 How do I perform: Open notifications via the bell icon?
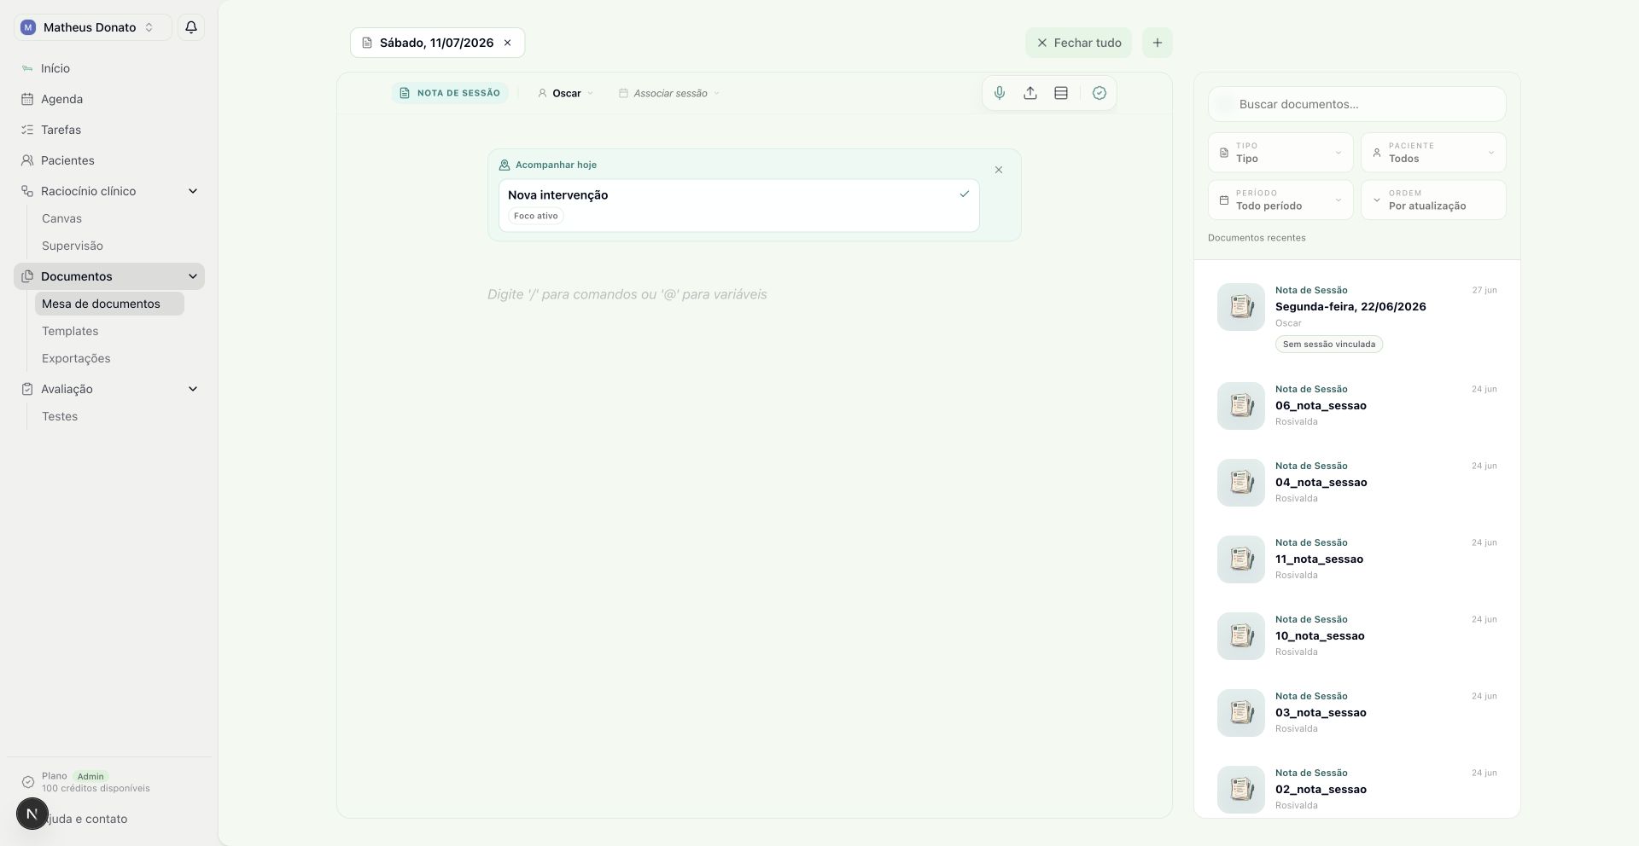[191, 27]
